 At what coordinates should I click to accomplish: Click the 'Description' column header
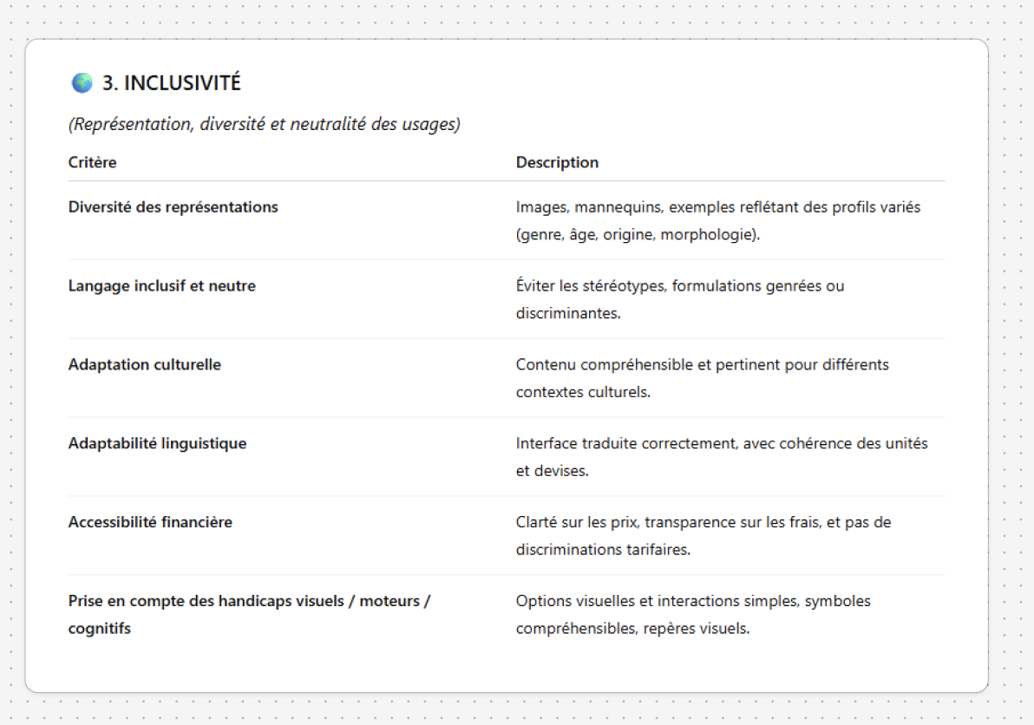pyautogui.click(x=557, y=162)
